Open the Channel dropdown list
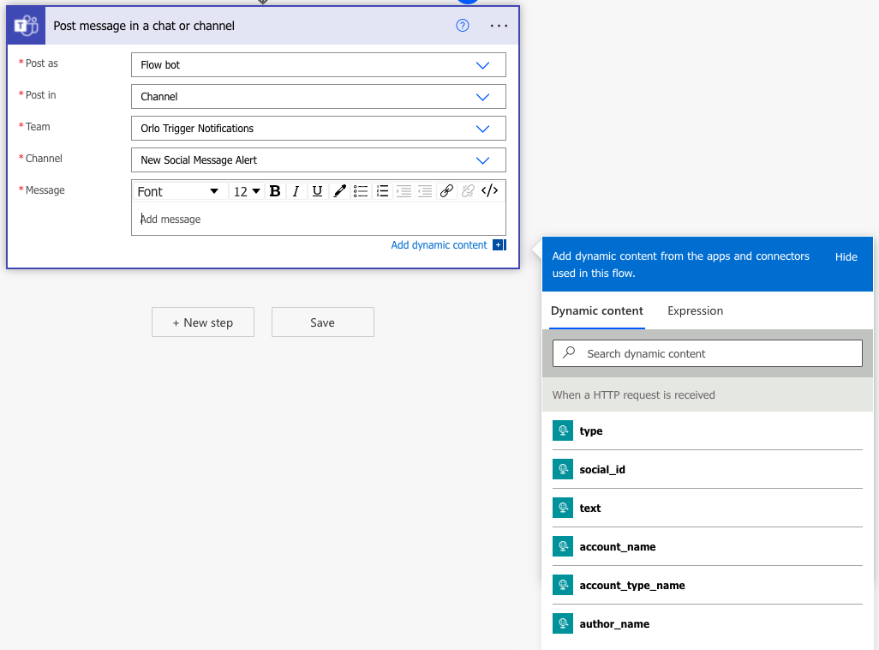879x650 pixels. [x=482, y=160]
